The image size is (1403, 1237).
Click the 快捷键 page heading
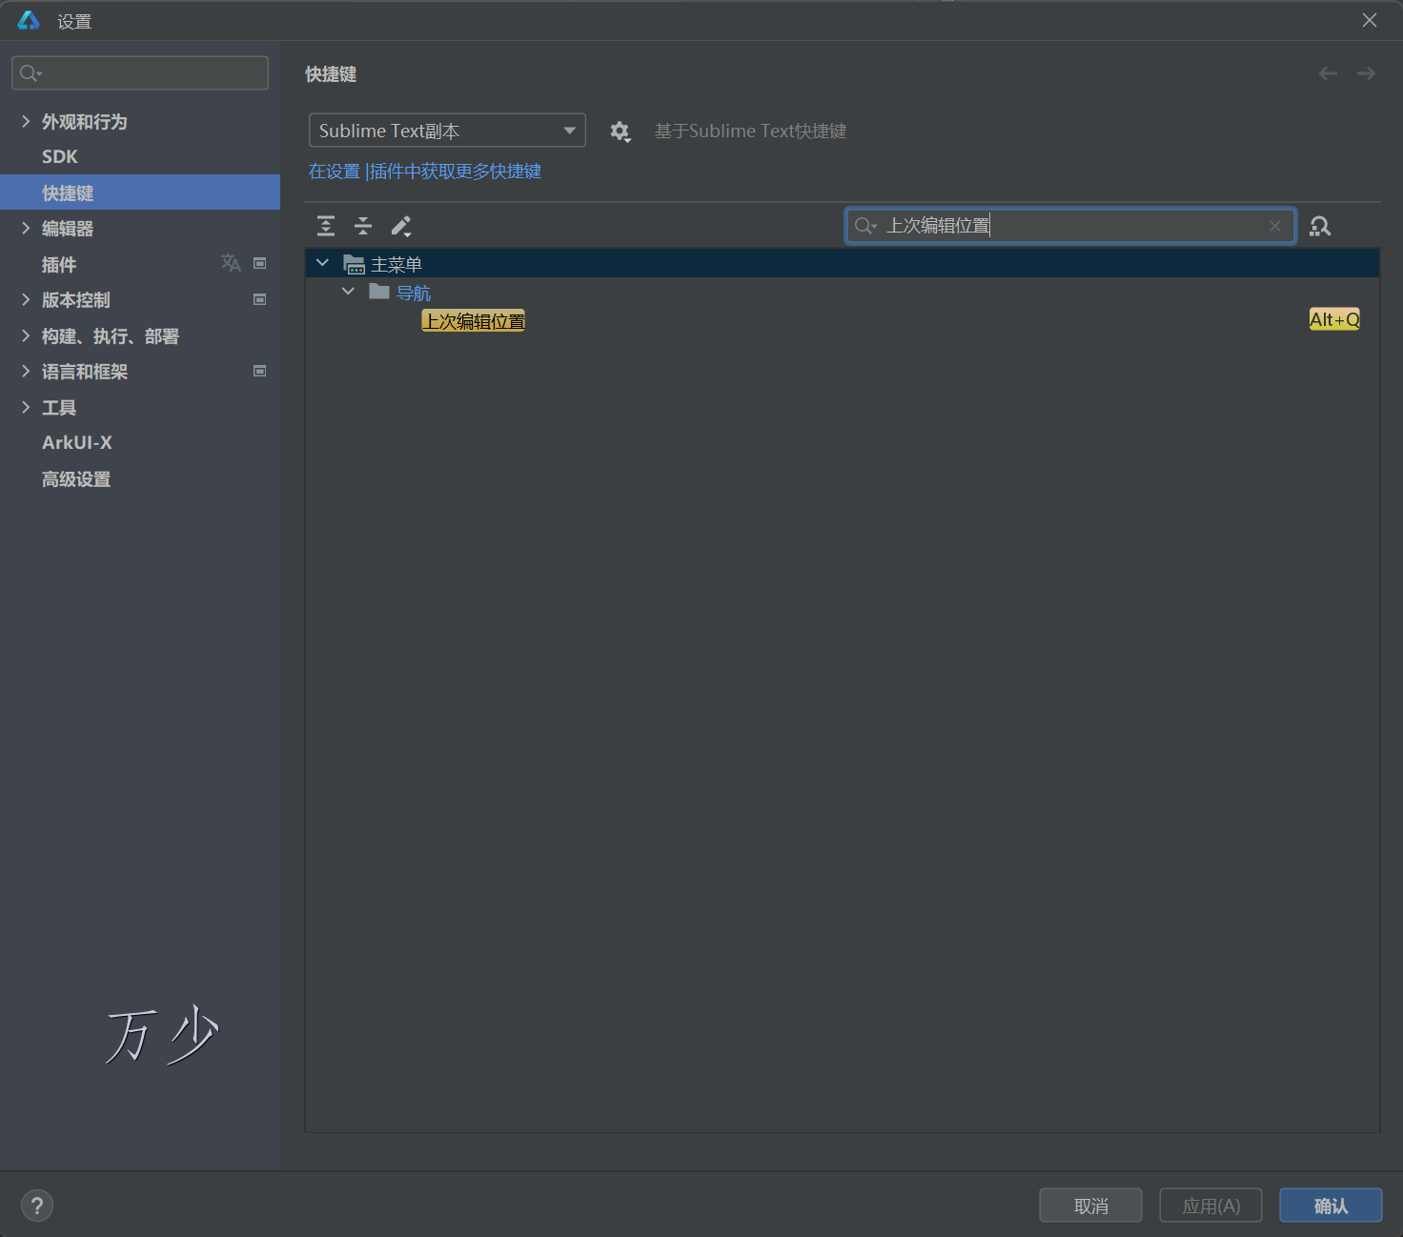(331, 74)
